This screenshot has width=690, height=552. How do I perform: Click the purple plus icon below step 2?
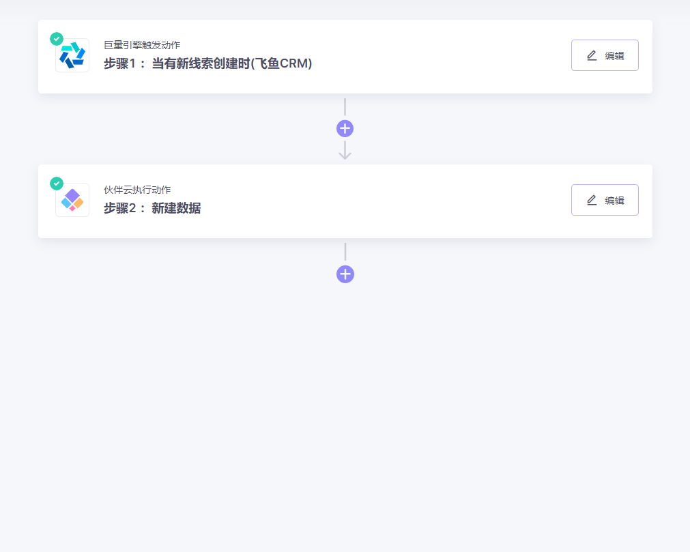click(x=345, y=274)
